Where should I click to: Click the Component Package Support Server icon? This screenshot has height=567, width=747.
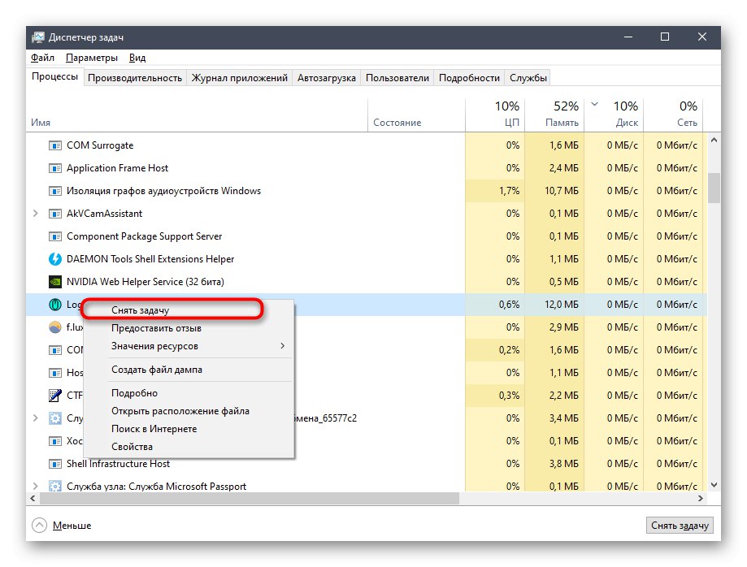(x=55, y=236)
